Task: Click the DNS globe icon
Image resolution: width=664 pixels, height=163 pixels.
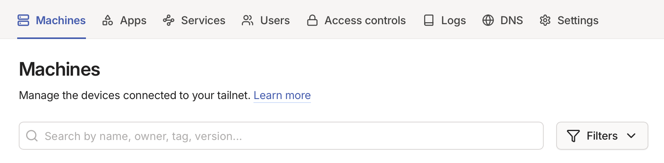Action: click(488, 20)
